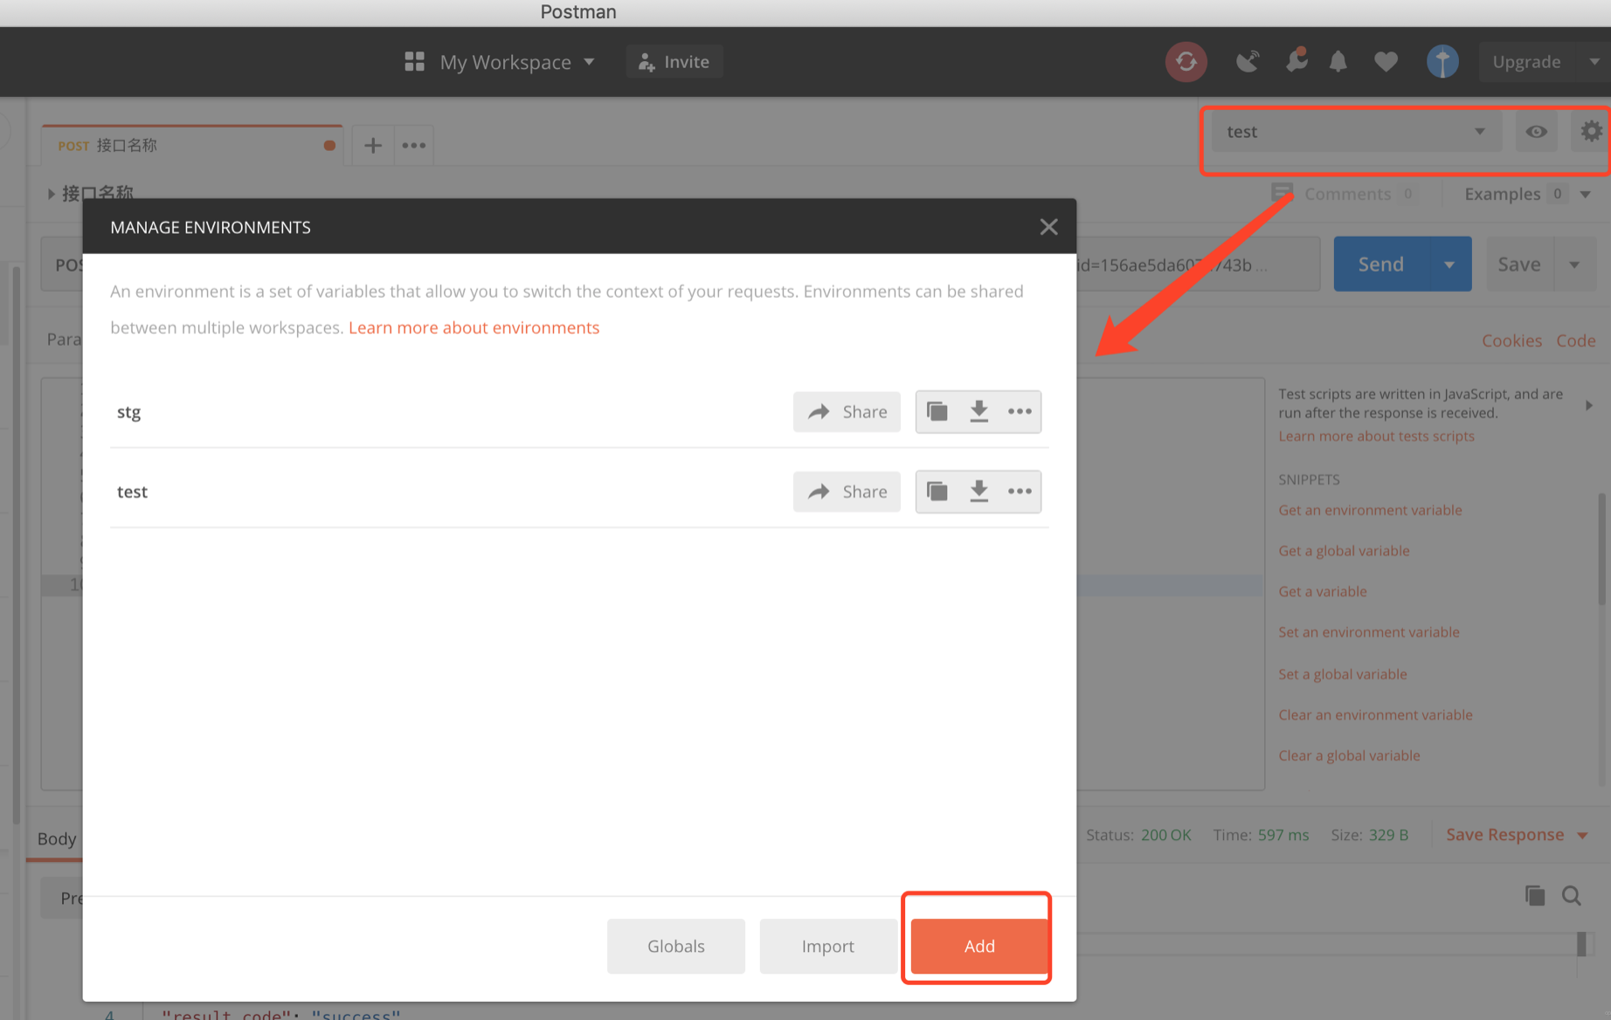Open the Save button dropdown arrow
Viewport: 1611px width, 1020px height.
click(1574, 265)
